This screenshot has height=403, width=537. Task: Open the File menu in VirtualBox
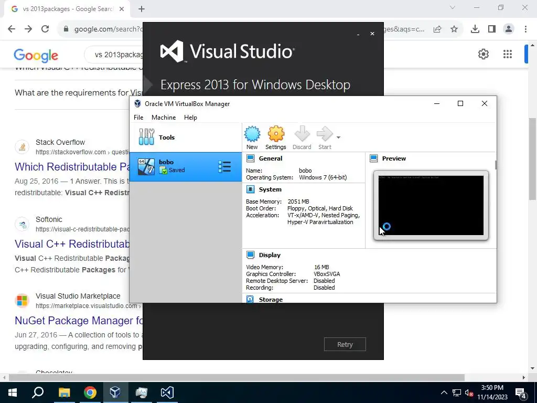(x=138, y=118)
